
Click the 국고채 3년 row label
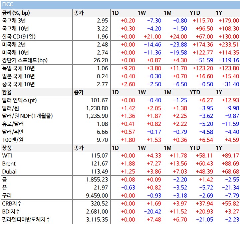(x=14, y=21)
